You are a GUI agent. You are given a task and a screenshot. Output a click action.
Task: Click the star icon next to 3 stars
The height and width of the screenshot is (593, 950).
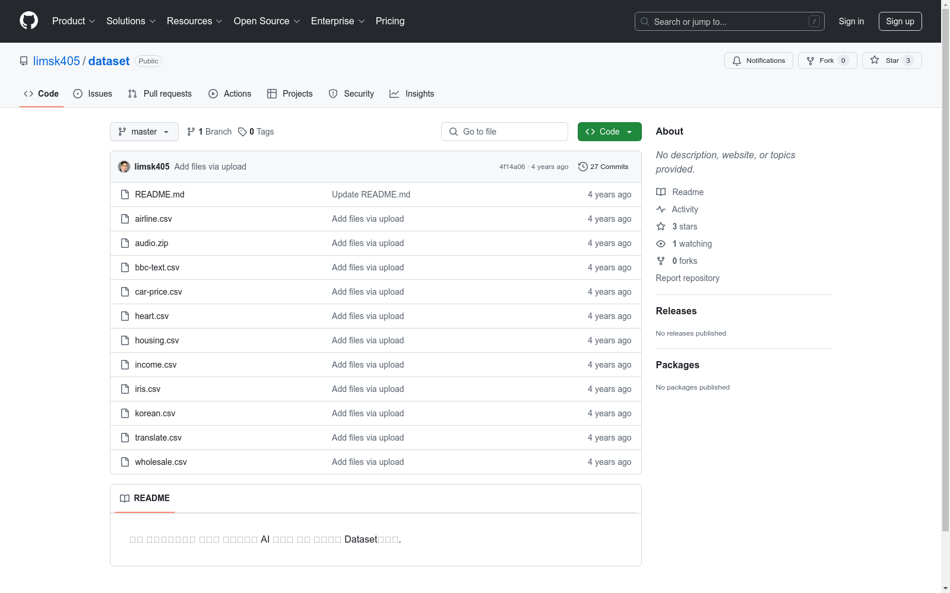tap(661, 227)
